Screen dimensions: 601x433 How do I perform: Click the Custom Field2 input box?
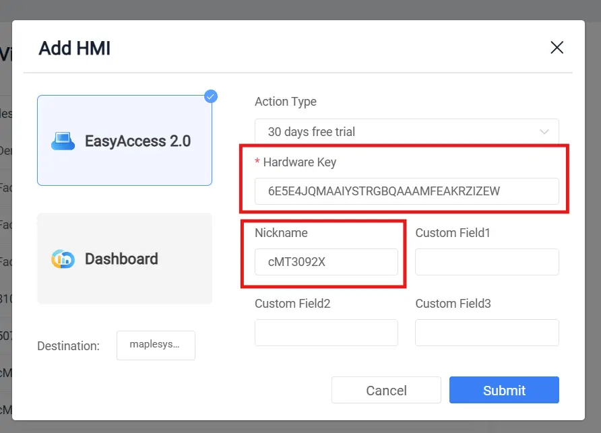click(x=326, y=333)
